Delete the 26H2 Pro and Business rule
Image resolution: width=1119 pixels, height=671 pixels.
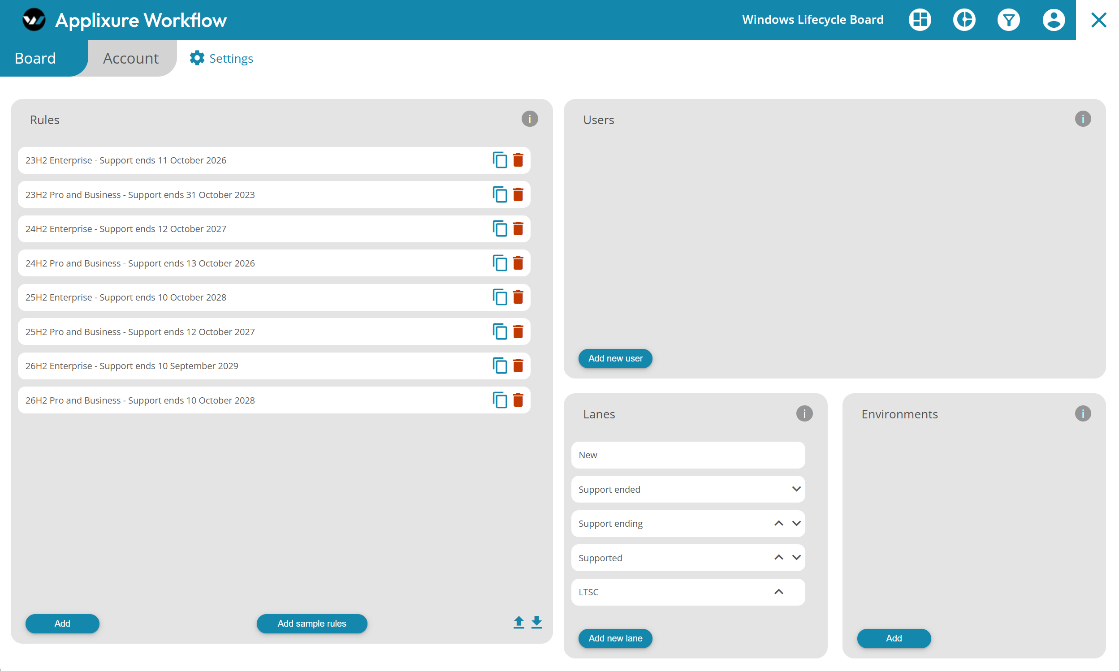click(518, 400)
